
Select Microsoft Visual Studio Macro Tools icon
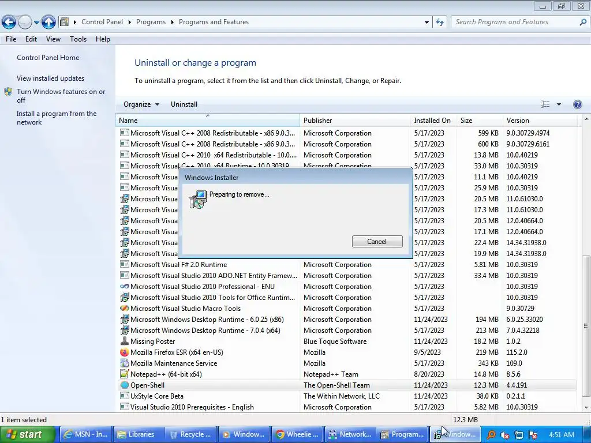click(x=125, y=308)
